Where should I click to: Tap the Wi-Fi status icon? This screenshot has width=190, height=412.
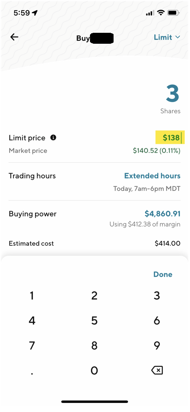[x=160, y=13]
